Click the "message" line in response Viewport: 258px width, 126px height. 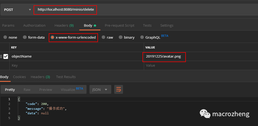pyautogui.click(x=46, y=108)
